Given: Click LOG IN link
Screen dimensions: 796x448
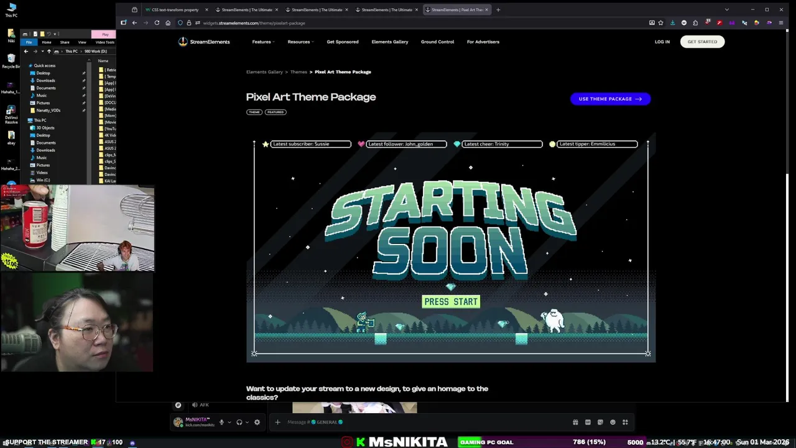Looking at the screenshot, I should (x=662, y=42).
